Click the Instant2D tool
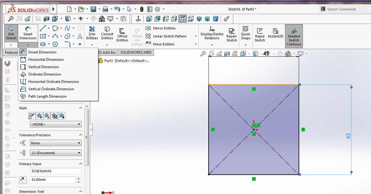 (275, 33)
